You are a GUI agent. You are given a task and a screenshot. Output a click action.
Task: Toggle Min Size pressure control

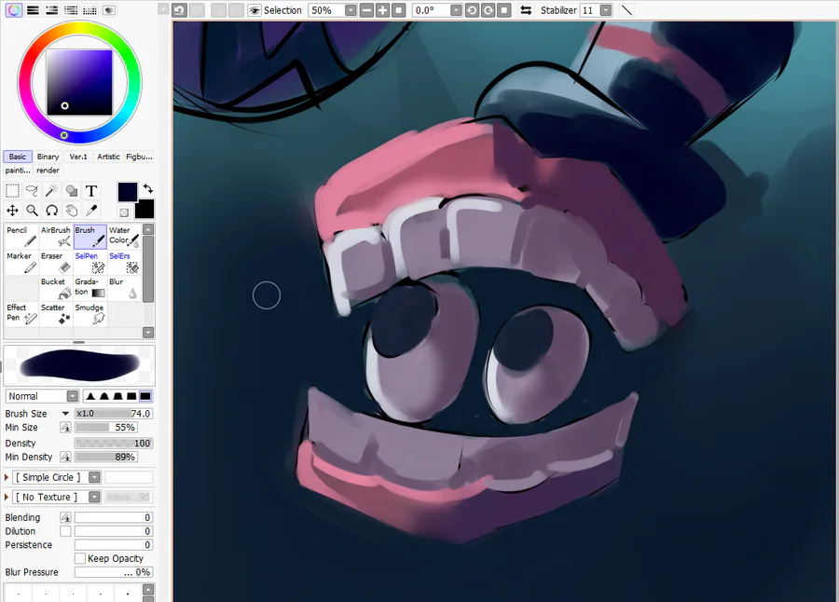65,427
